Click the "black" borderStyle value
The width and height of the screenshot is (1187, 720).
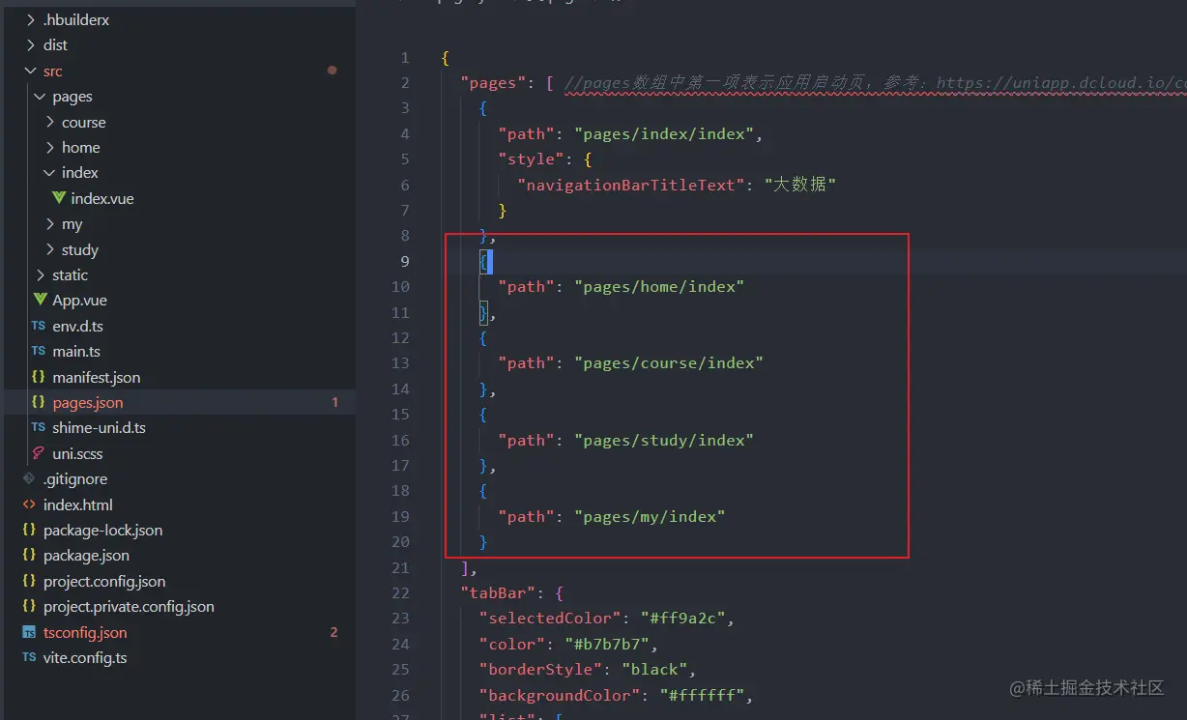[654, 669]
